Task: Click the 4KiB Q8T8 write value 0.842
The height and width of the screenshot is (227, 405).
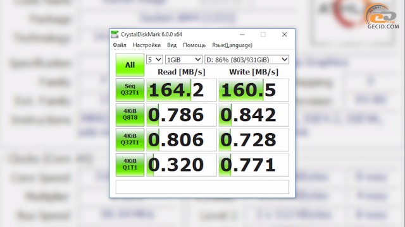Action: [x=254, y=115]
